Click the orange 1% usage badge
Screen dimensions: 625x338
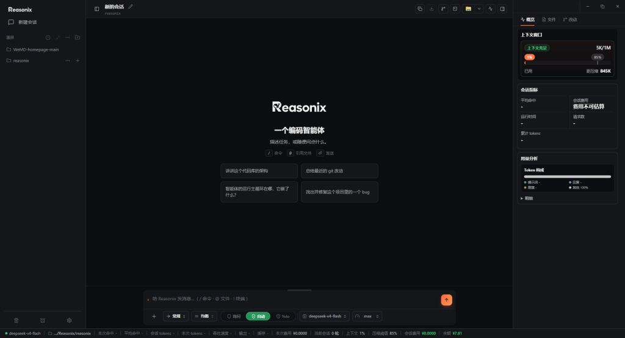[x=529, y=57]
